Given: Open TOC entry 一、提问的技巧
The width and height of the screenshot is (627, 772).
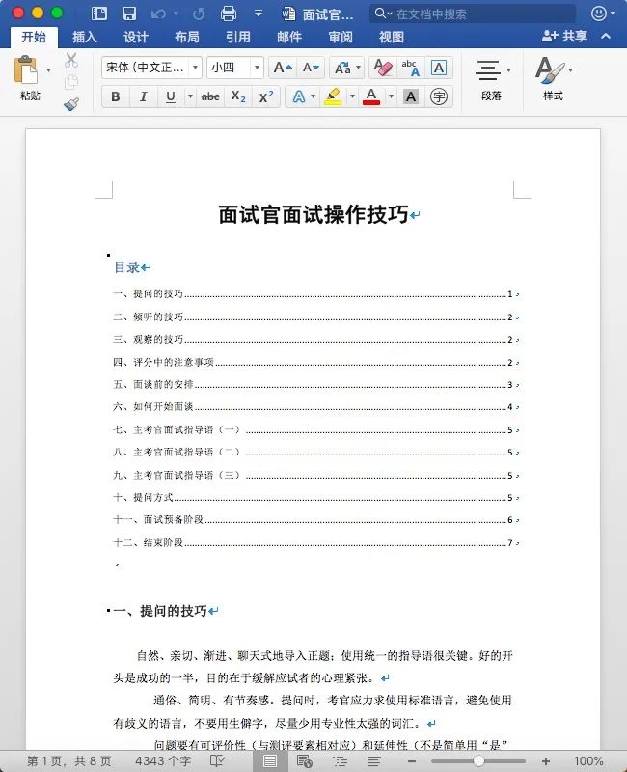Looking at the screenshot, I should click(x=316, y=294).
